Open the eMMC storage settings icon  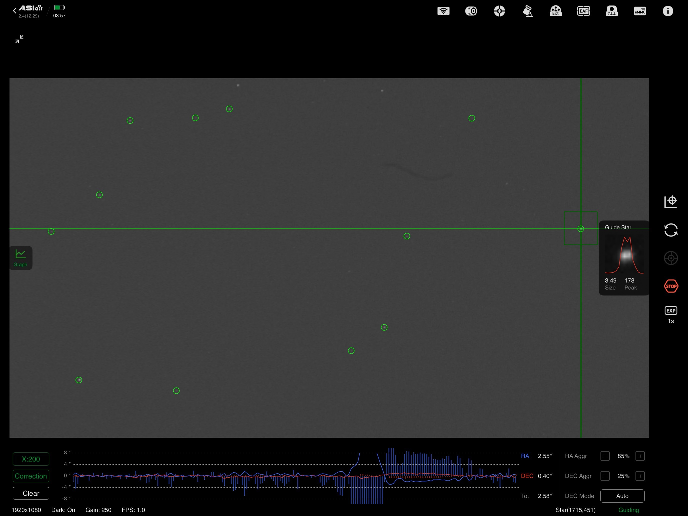640,11
